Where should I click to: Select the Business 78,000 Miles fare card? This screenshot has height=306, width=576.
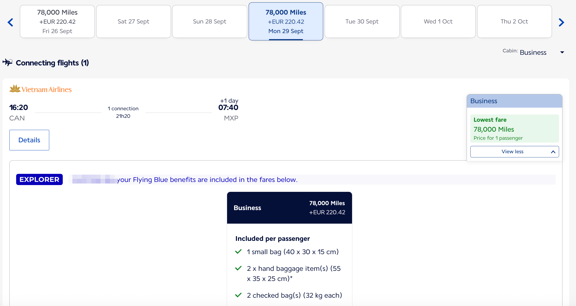click(x=290, y=208)
